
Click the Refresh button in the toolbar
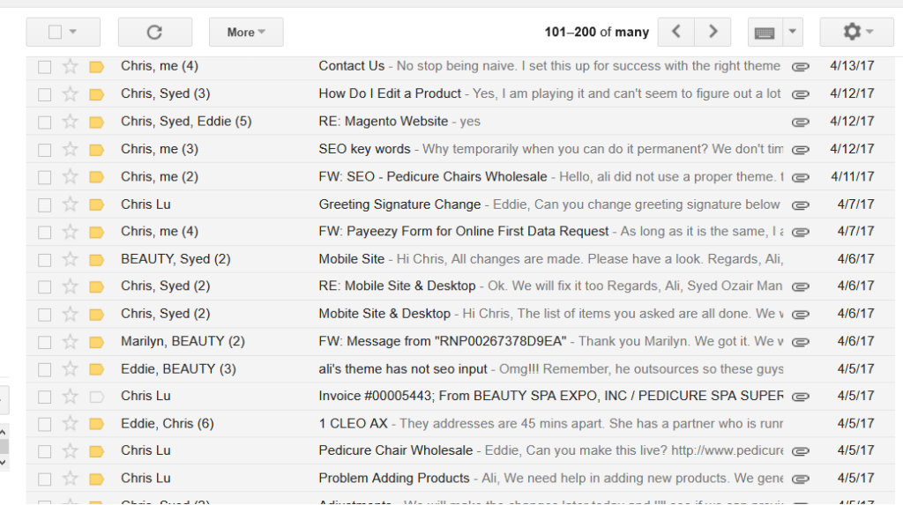[154, 33]
